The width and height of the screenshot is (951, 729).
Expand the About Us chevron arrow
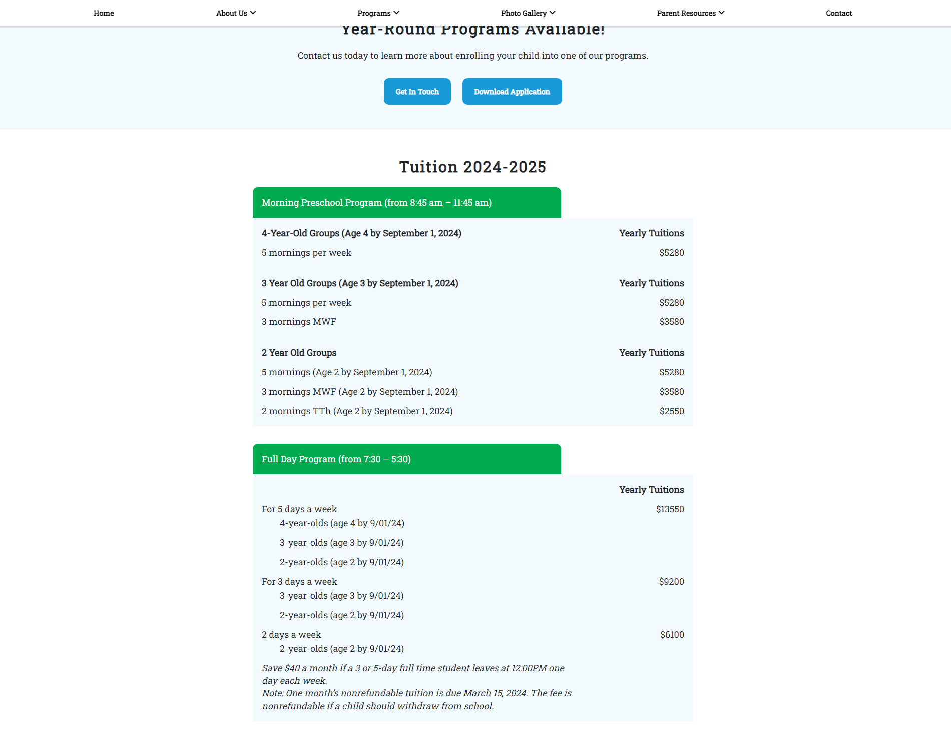click(253, 13)
